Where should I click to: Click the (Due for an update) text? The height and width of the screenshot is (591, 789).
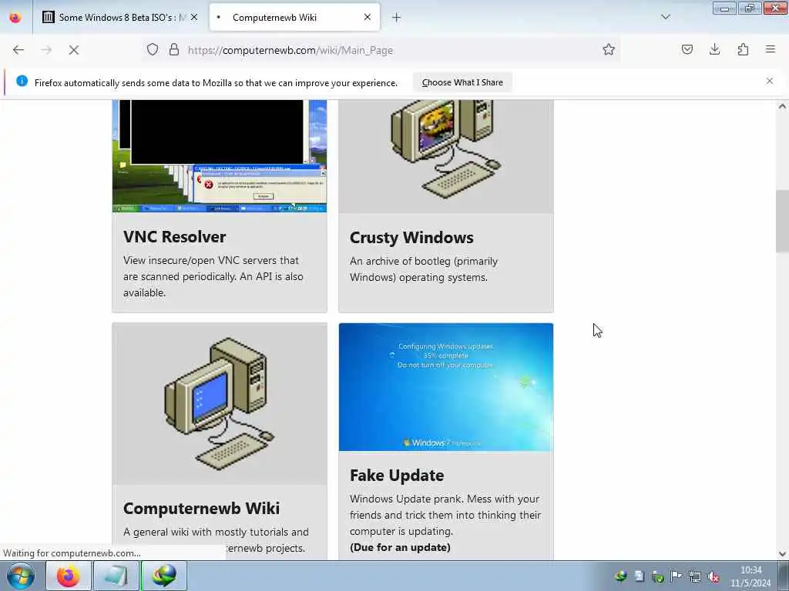(400, 547)
